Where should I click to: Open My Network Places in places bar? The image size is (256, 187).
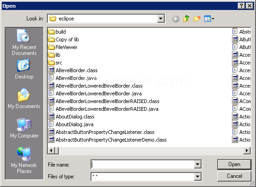point(24,160)
